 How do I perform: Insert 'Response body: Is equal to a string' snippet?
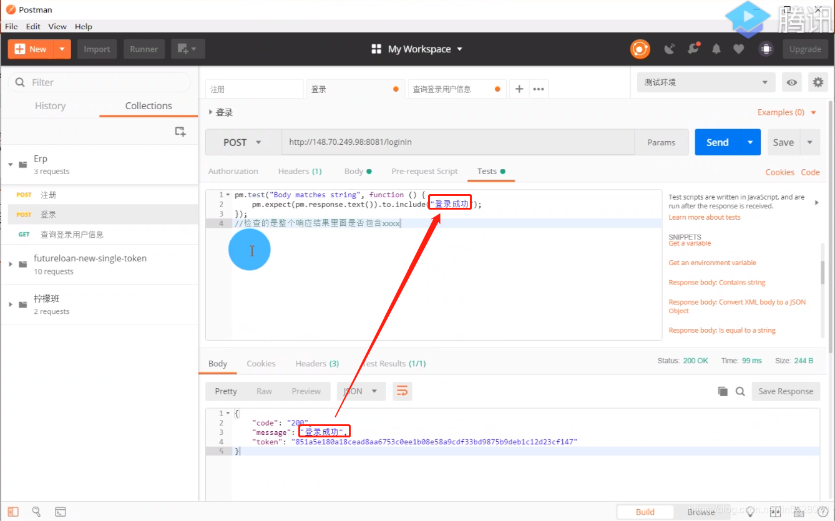tap(722, 330)
